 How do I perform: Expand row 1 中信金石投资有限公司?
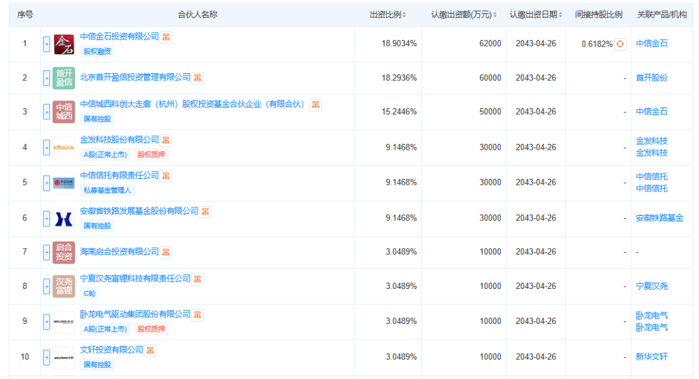pyautogui.click(x=47, y=44)
